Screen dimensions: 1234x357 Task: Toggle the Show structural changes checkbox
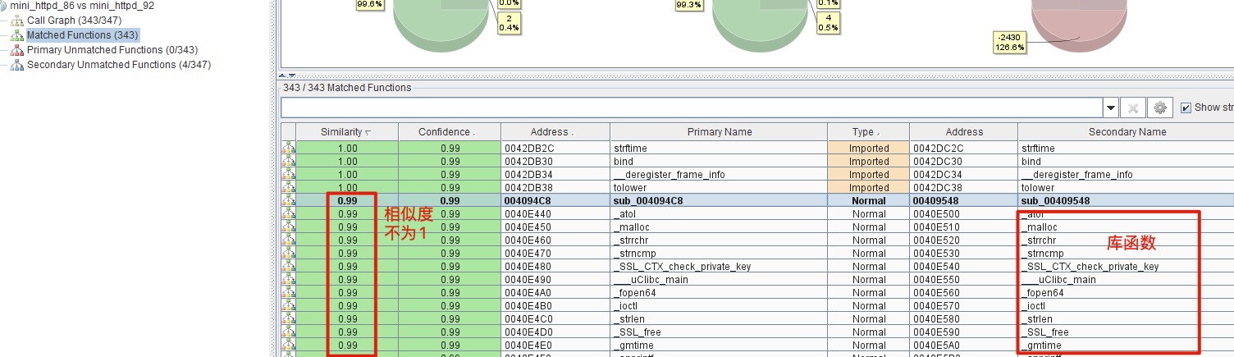click(1186, 108)
